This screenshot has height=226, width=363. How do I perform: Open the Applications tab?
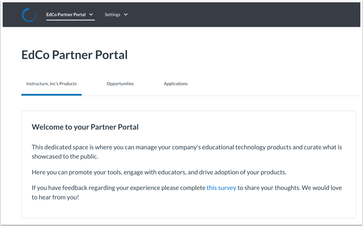coord(175,83)
